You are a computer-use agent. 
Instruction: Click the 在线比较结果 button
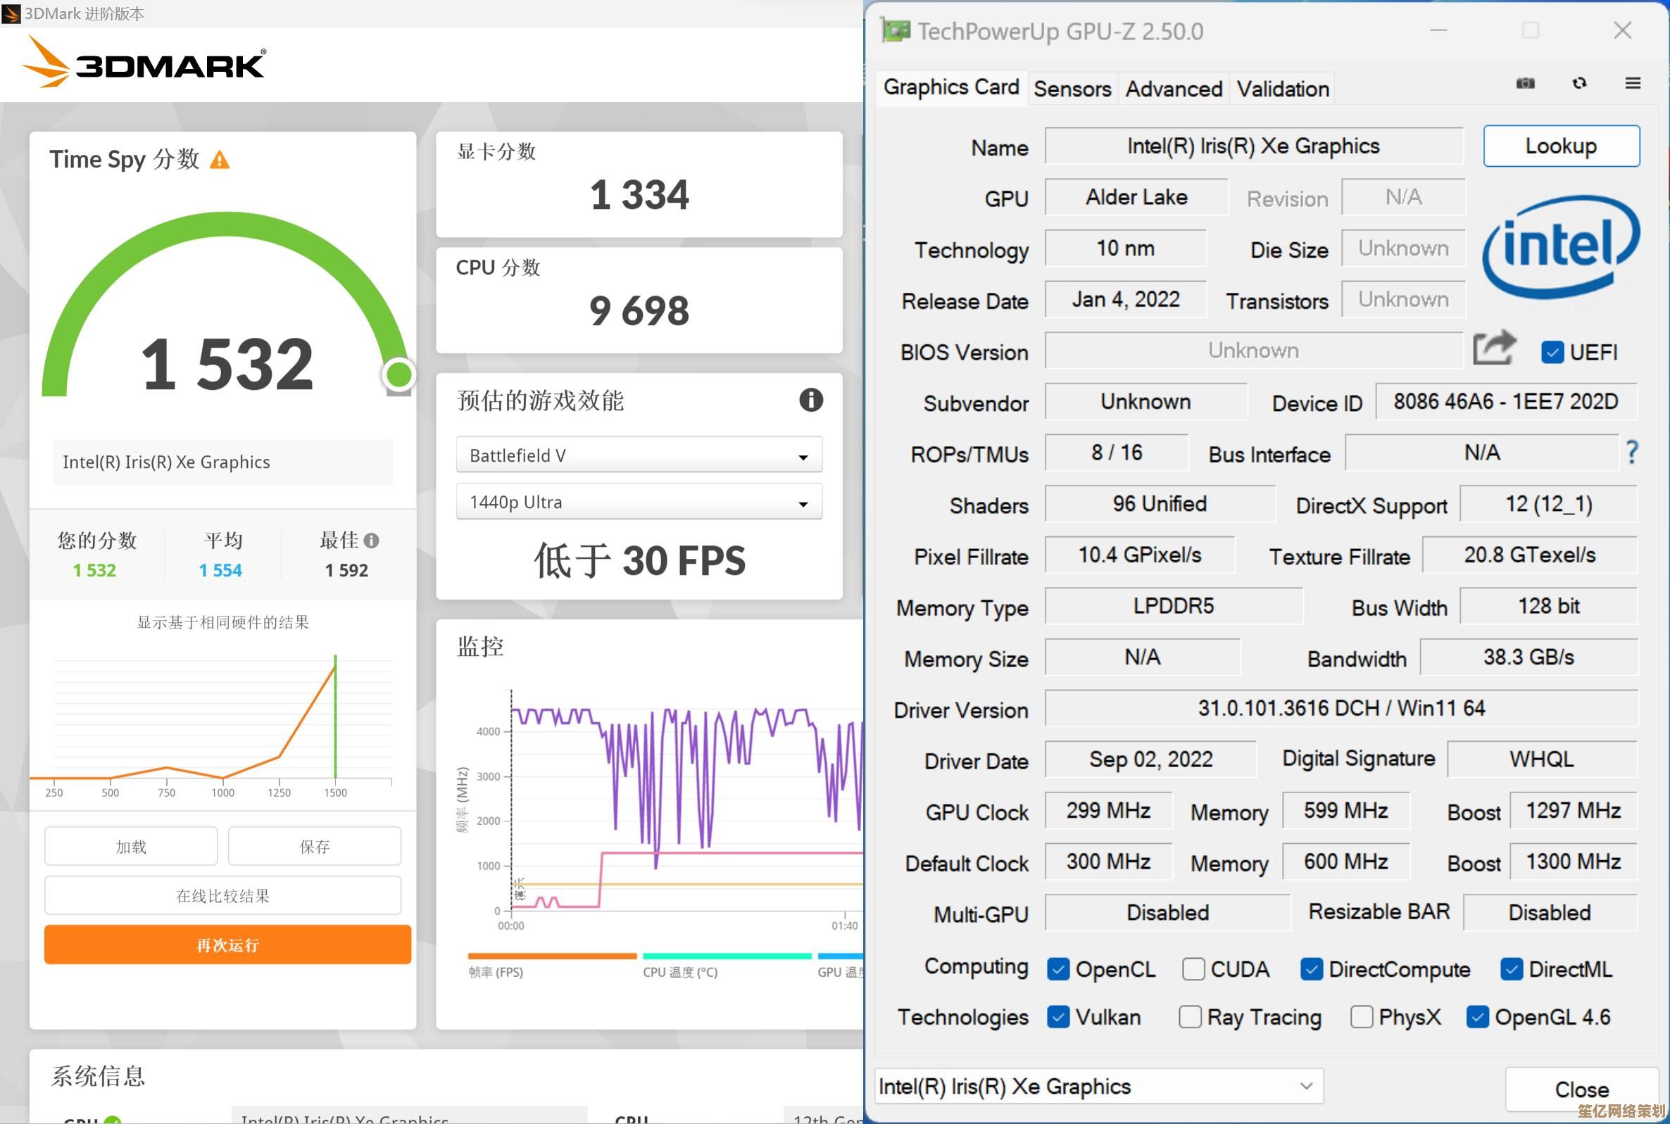click(223, 895)
